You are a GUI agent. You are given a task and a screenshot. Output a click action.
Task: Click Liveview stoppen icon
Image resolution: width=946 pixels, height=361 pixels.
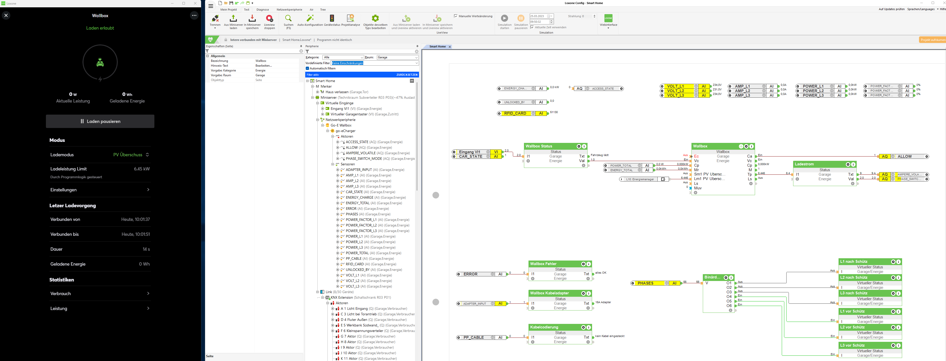(x=269, y=18)
